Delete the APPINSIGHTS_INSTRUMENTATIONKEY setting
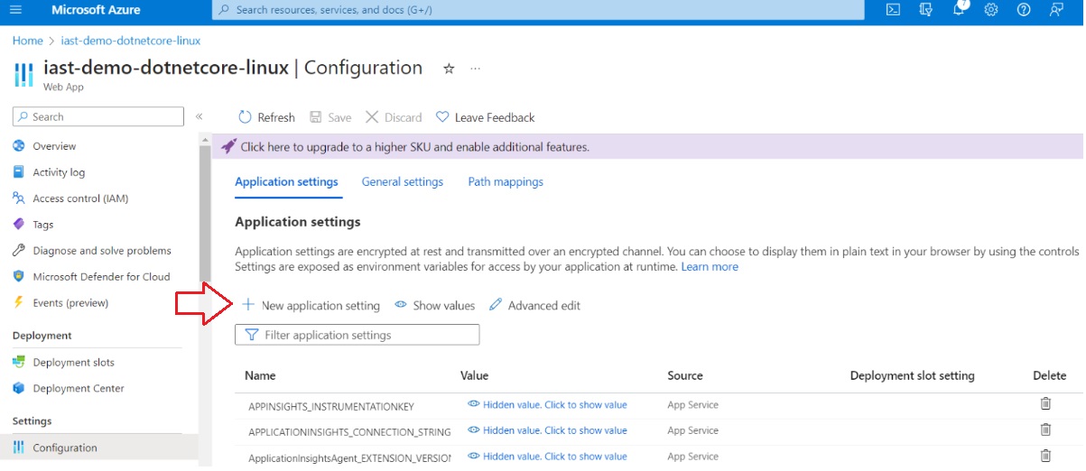The width and height of the screenshot is (1086, 471). click(x=1045, y=404)
